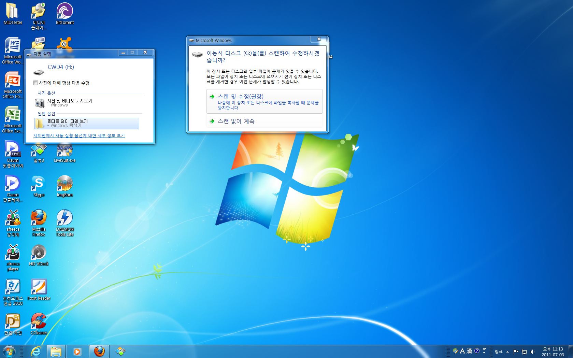This screenshot has height=358, width=573.
Task: Switch to Firefox taskbar button
Action: [x=99, y=351]
